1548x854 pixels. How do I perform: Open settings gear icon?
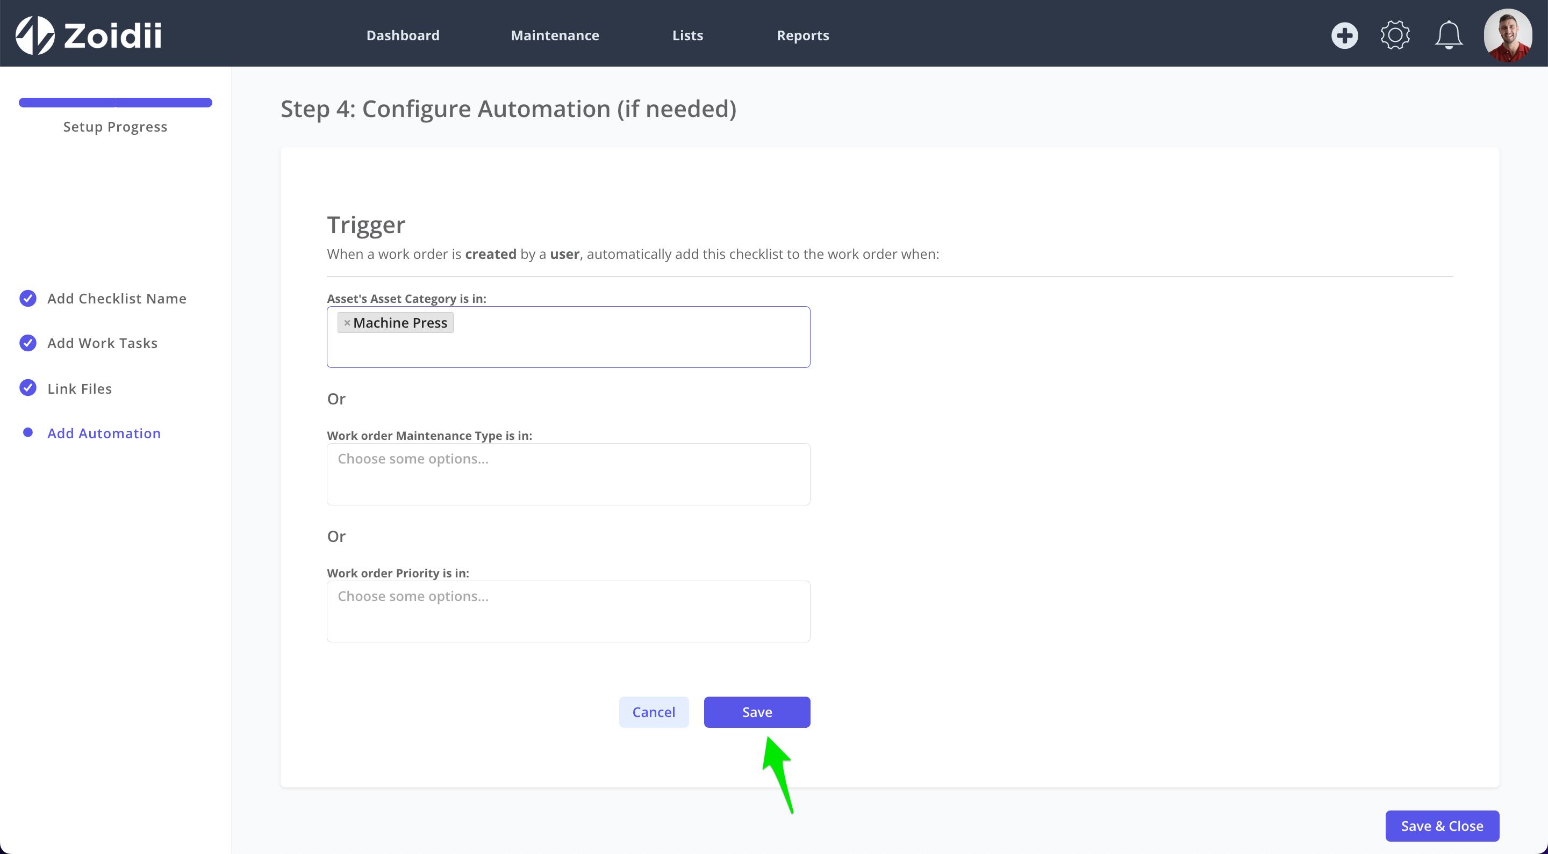[1395, 35]
